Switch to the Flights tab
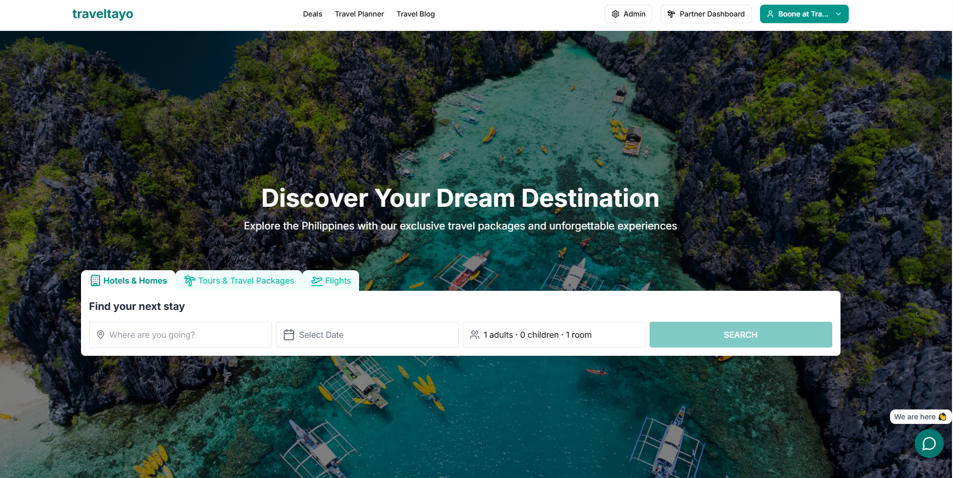This screenshot has height=478, width=953. 331,281
